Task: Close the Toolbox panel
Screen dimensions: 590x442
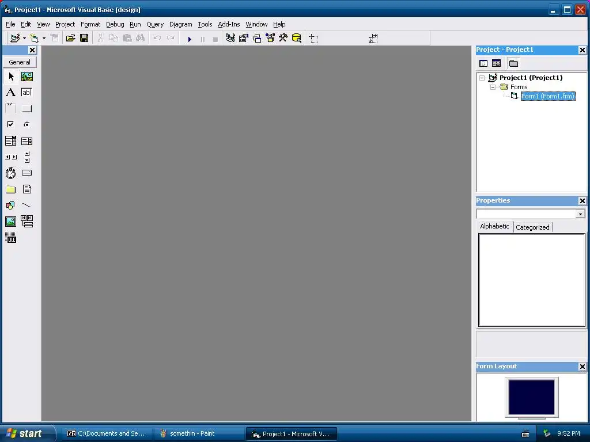Action: (32, 50)
